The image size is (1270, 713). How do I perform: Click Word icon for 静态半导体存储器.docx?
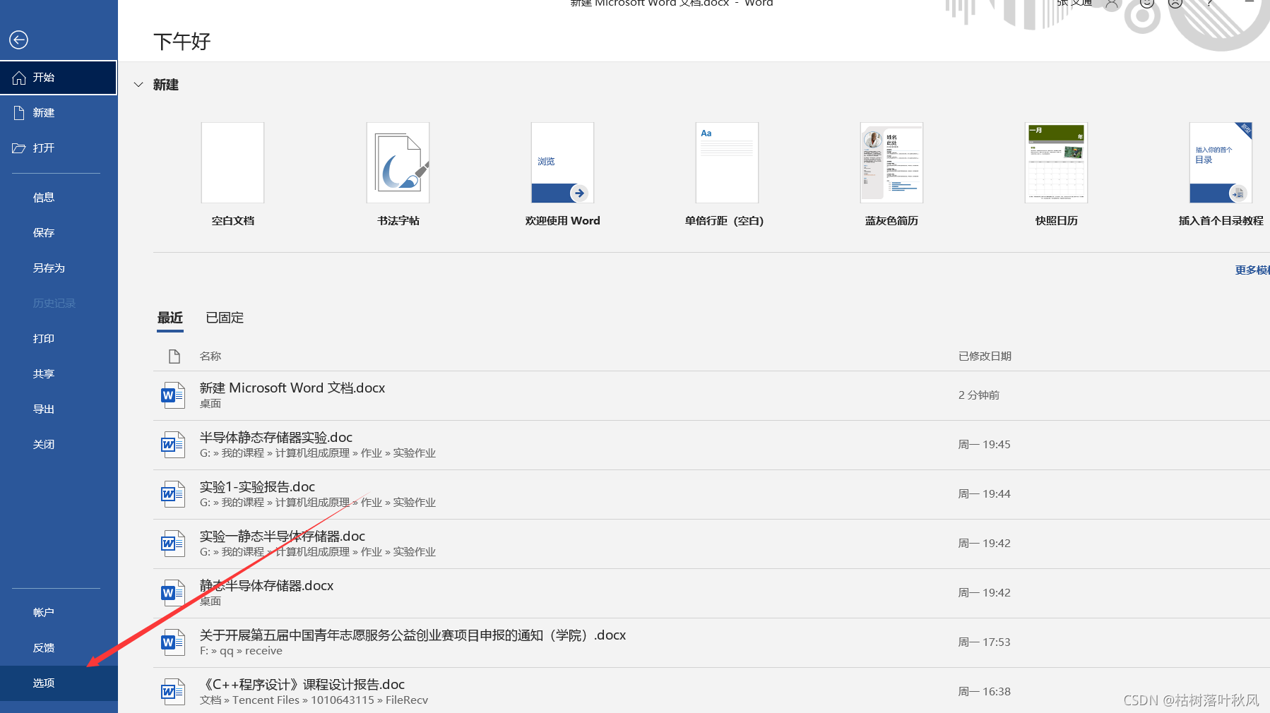click(173, 593)
